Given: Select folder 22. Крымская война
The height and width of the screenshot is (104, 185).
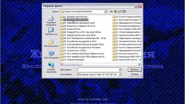Looking at the screenshot, I should tap(127, 35).
